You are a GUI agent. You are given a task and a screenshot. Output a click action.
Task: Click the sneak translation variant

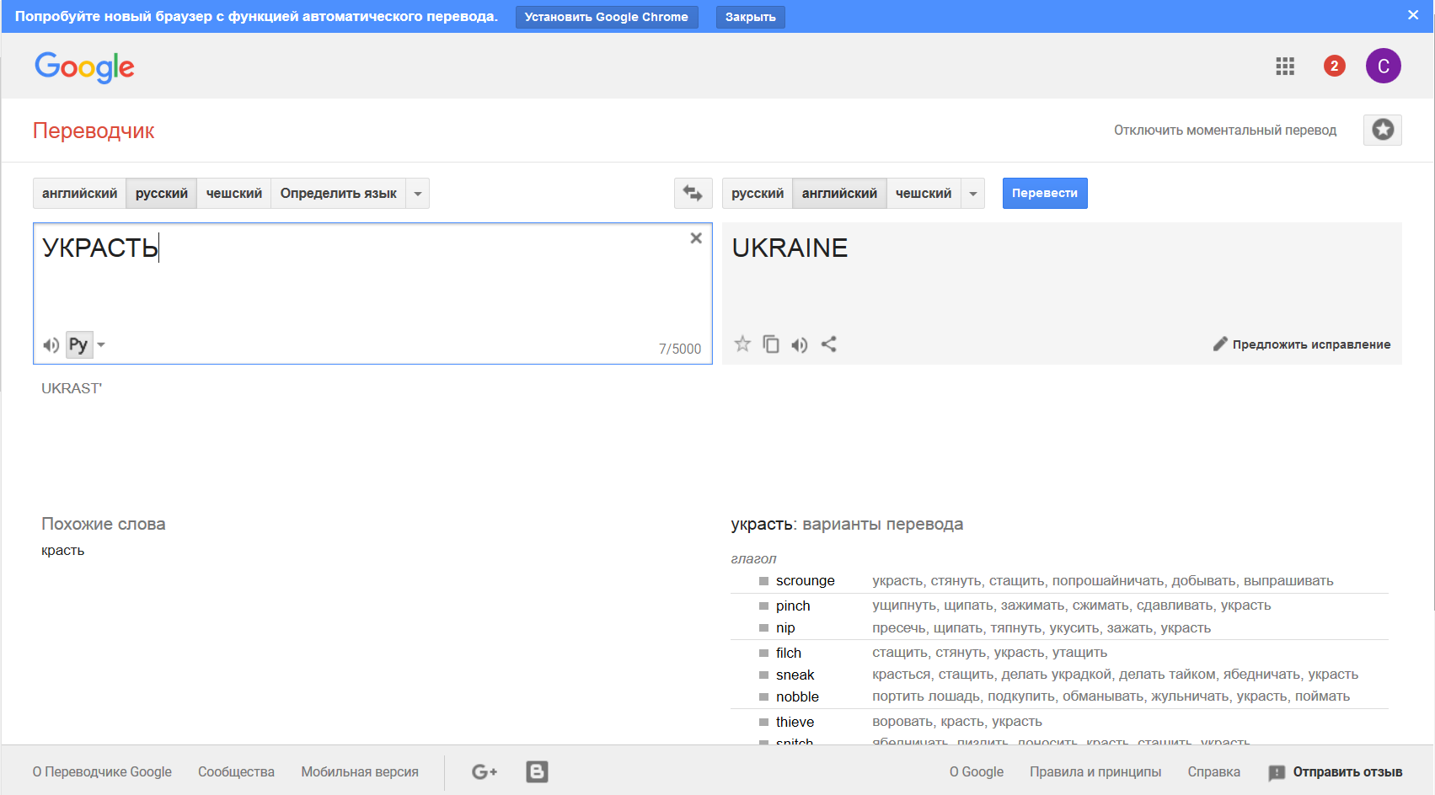point(795,675)
